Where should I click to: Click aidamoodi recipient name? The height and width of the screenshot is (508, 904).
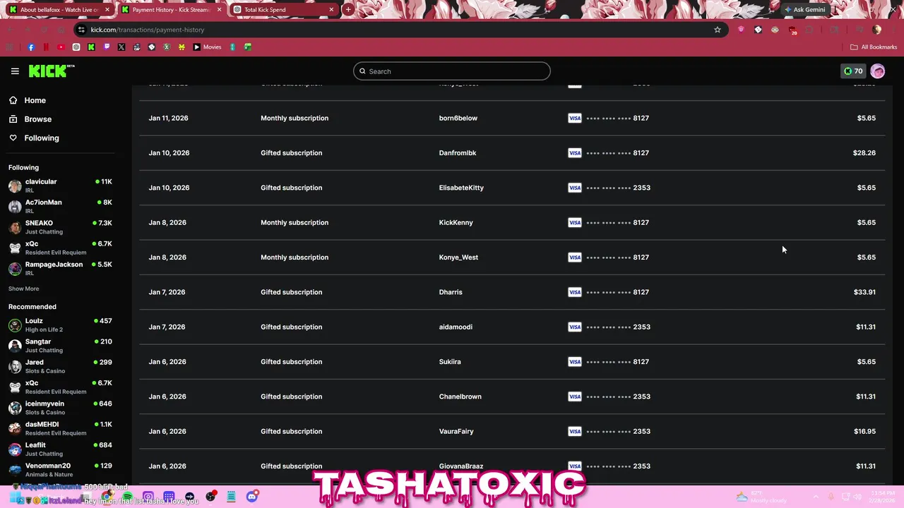coord(456,327)
